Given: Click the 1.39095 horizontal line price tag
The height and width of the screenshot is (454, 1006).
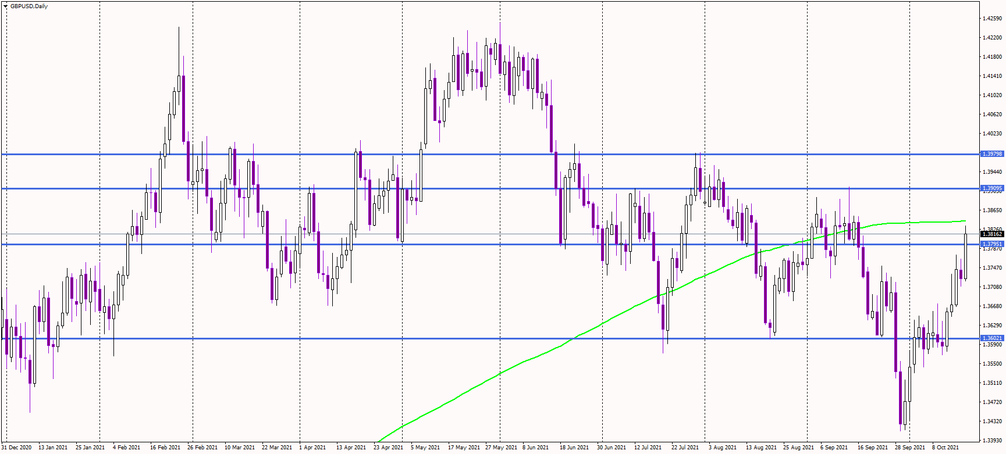Looking at the screenshot, I should click(x=992, y=188).
